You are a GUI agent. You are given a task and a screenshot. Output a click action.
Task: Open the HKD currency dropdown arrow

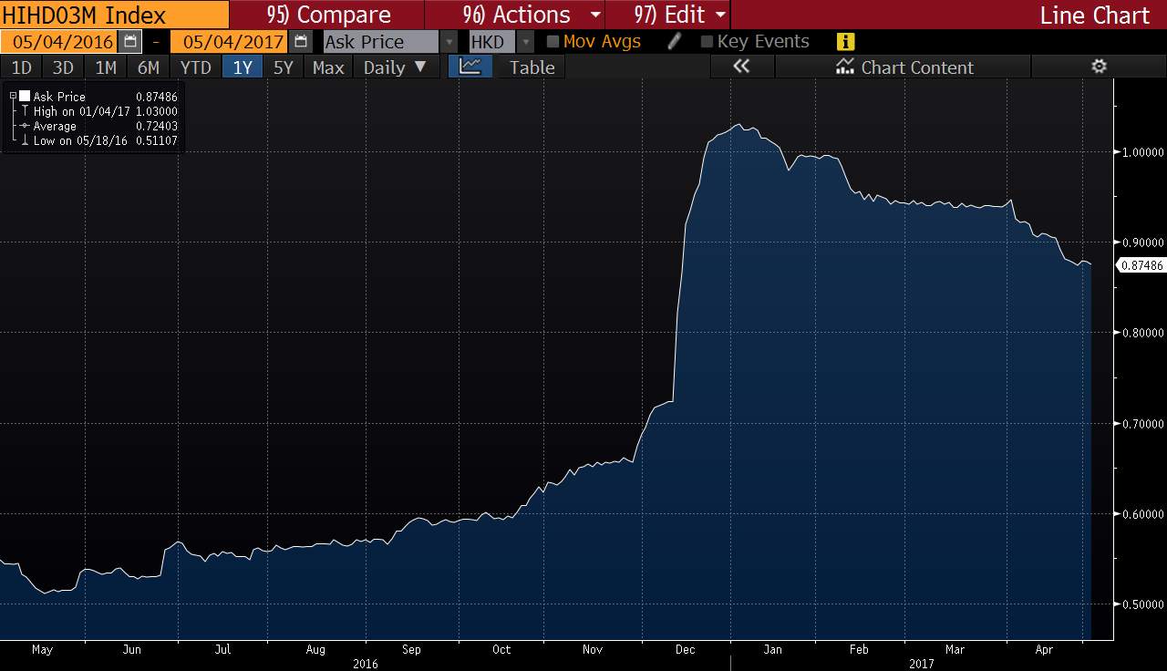click(x=525, y=42)
